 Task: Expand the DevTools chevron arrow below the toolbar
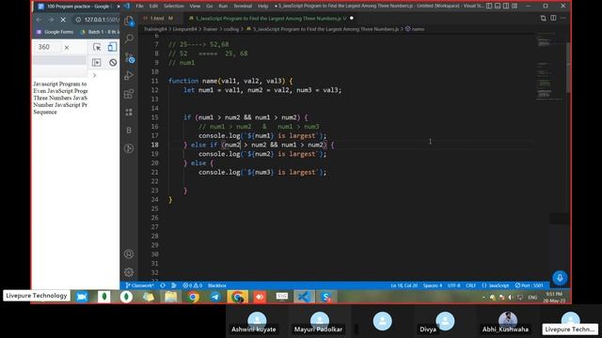94,75
